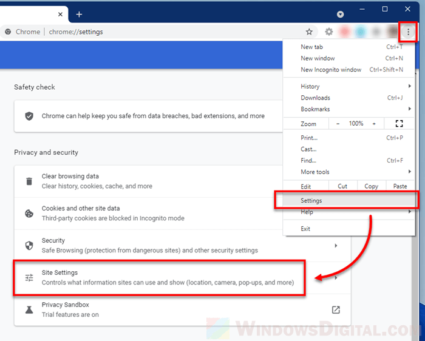Image resolution: width=425 pixels, height=341 pixels.
Task: Click the History submenu arrow
Action: click(410, 86)
